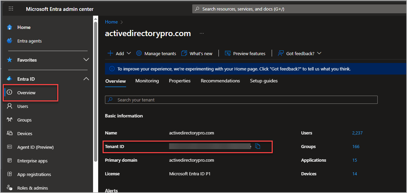Open more options ellipsis beside tenant title
The height and width of the screenshot is (193, 407).
click(202, 33)
